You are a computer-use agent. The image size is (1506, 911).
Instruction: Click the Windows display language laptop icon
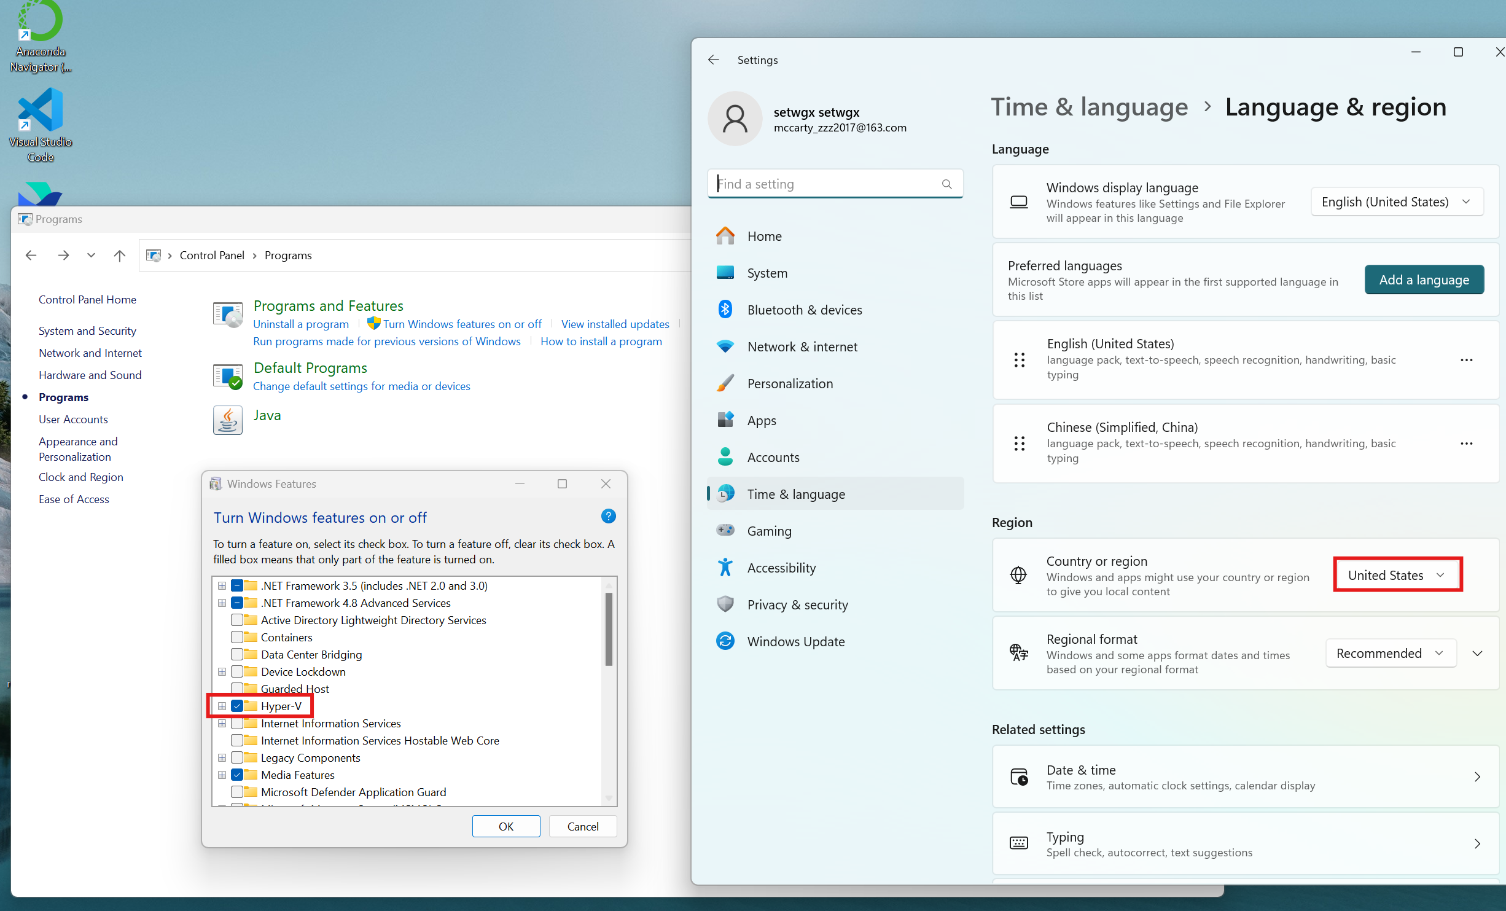click(1019, 202)
